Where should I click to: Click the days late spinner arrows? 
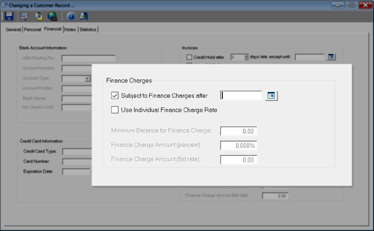[246, 57]
